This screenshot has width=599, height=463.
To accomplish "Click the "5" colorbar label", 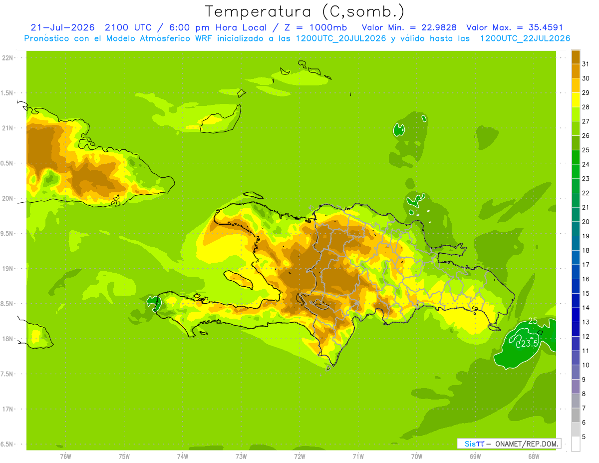I will click(x=584, y=437).
